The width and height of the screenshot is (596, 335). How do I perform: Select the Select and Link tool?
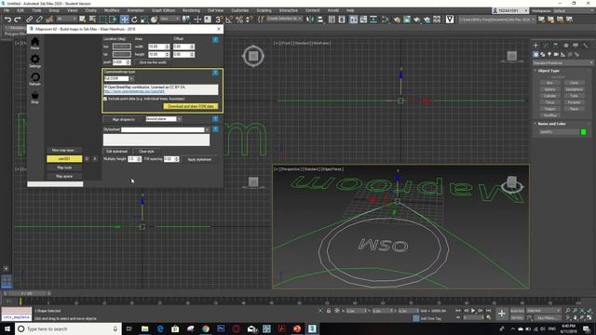[29, 19]
